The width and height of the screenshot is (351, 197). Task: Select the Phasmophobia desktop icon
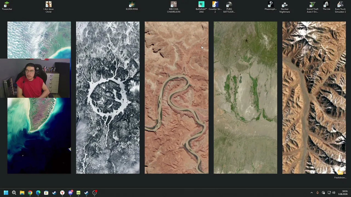coord(271,6)
